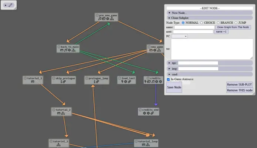Click the Save Node button

coord(174,87)
